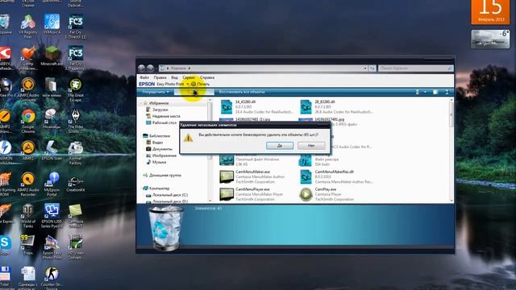Open the Видео library
This screenshot has height=290, width=516.
click(x=157, y=143)
